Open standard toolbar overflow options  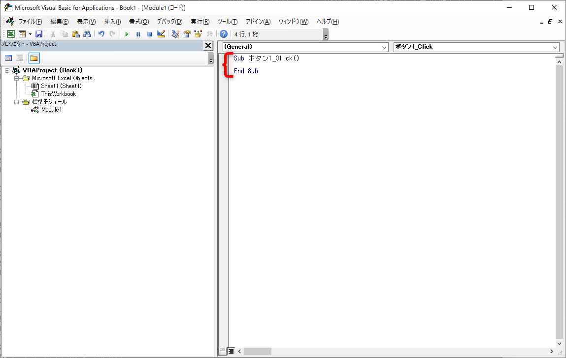coord(326,34)
